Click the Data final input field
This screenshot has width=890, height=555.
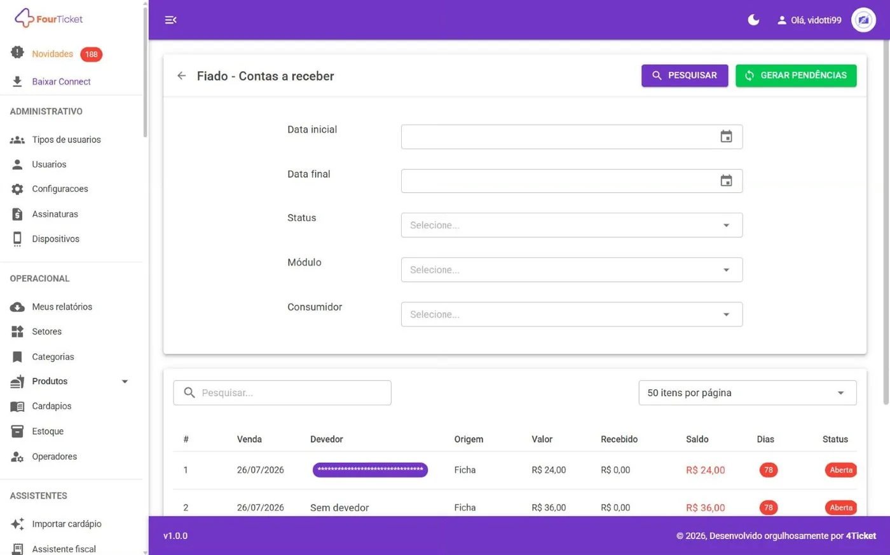pyautogui.click(x=572, y=181)
